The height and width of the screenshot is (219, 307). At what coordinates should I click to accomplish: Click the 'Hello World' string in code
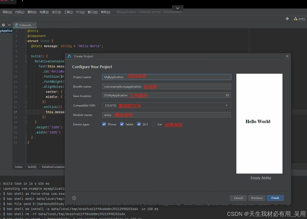tap(89, 46)
